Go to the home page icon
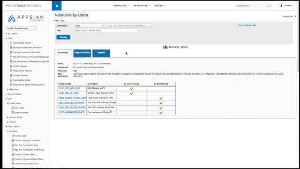 (x=57, y=6)
